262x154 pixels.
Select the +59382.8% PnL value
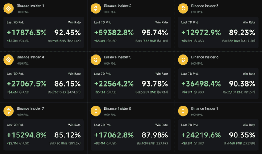[x=114, y=33]
